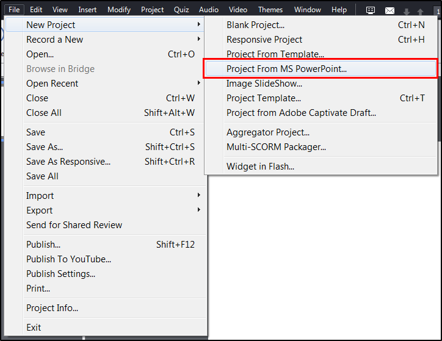442x341 pixels.
Task: Select Project From MS PowerPoint
Action: [286, 68]
